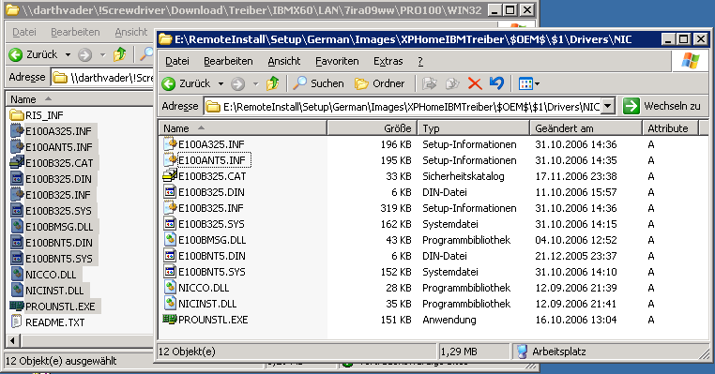Open Forward history dropdown in front window
Image resolution: width=715 pixels, height=374 pixels.
(255, 83)
